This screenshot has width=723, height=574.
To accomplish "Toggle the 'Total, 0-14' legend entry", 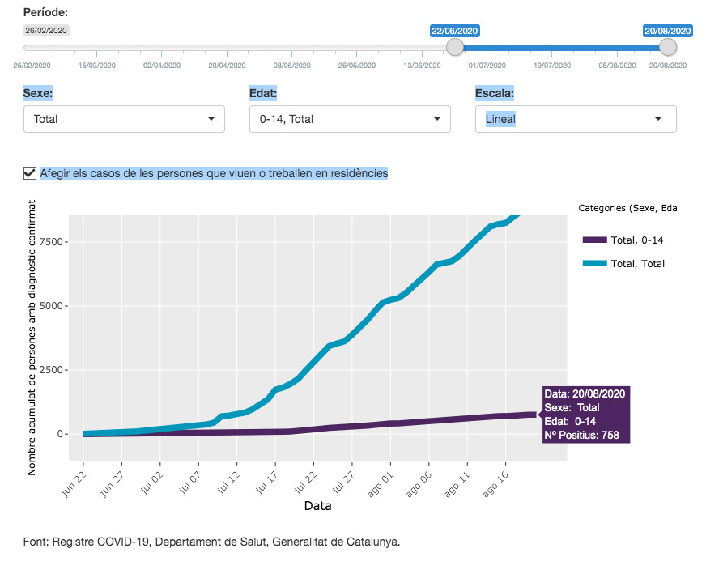I will coord(637,240).
